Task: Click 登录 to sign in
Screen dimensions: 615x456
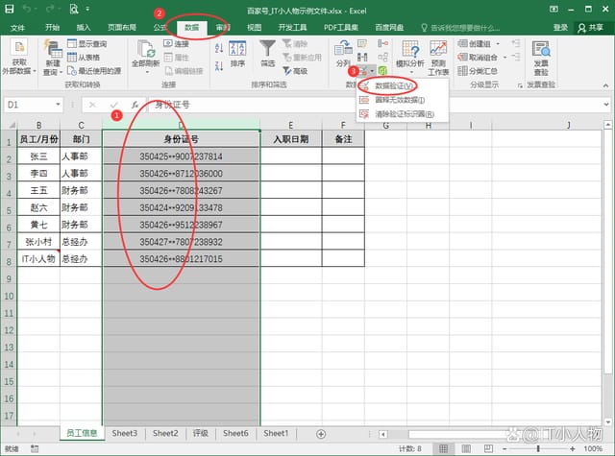Action: point(560,28)
